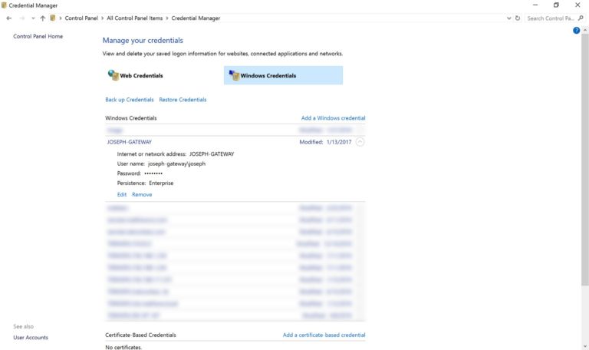Click the Persistence Enterprise value
The width and height of the screenshot is (589, 350).
point(161,183)
